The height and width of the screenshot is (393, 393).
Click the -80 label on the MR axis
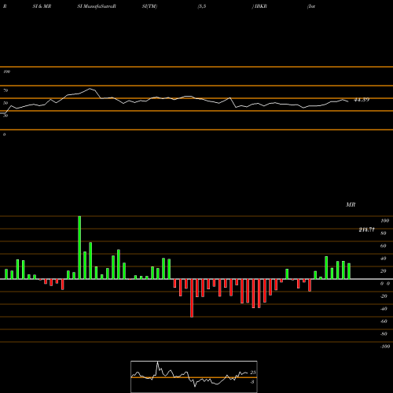[384, 334]
